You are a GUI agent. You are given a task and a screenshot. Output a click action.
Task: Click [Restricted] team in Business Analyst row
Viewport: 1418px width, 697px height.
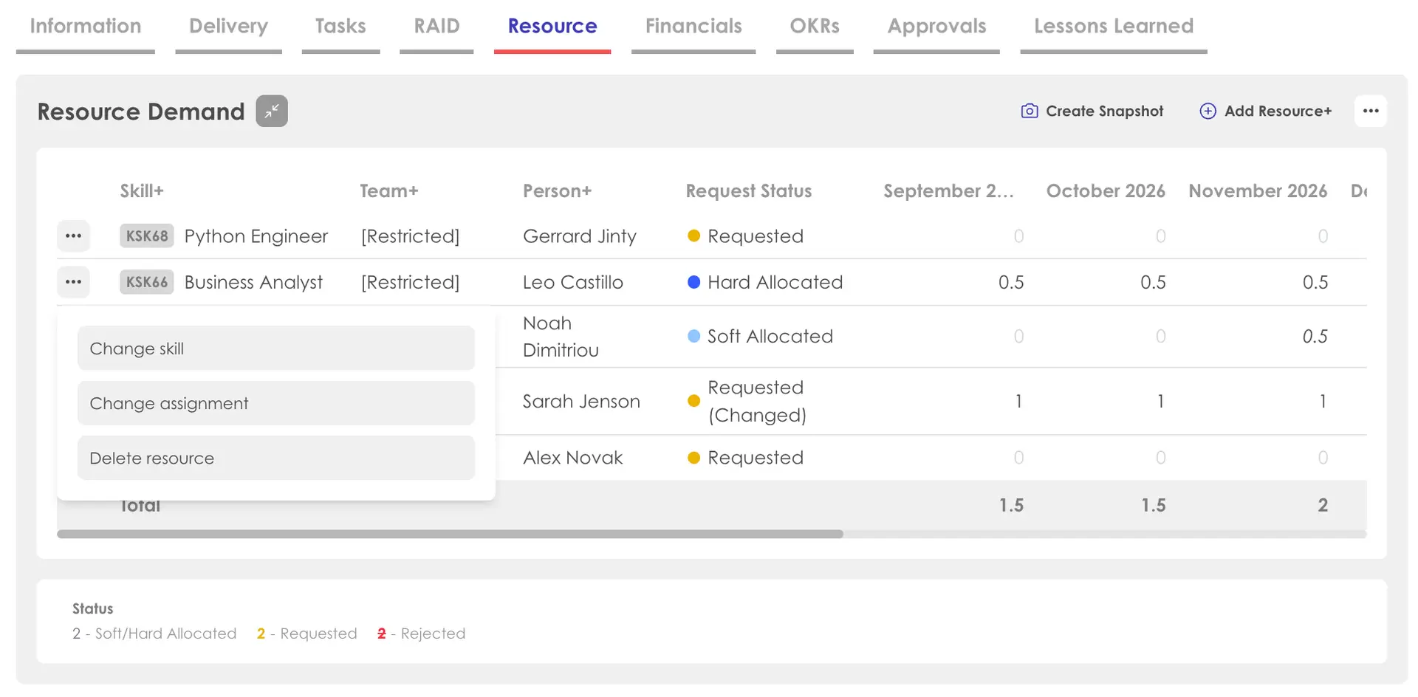coord(411,282)
